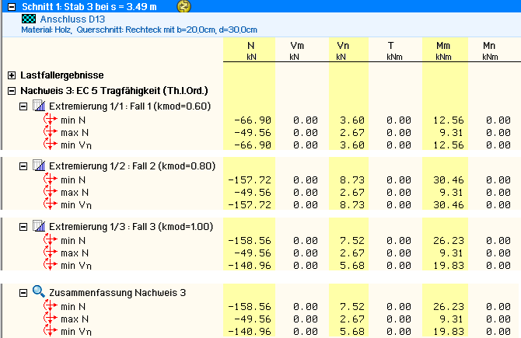Image resolution: width=521 pixels, height=338 pixels.
Task: Collapse the Zusammenfassung Nachweis 3 group
Action: [23, 292]
